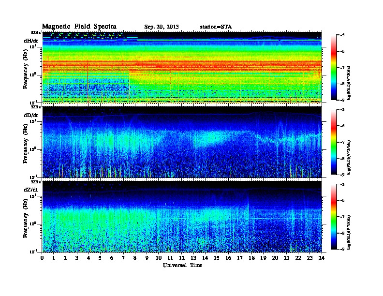383x296 pixels.
Task: Click the "-7" tick on dZ/dt color bar
Action: pos(342,217)
